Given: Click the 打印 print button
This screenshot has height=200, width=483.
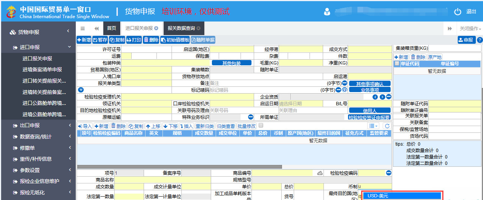Looking at the screenshot, I should click(x=134, y=40).
